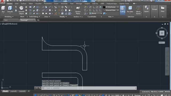This screenshot has width=171, height=96.
Task: Activate the Smooth Object mesh tool
Action: (21, 10)
